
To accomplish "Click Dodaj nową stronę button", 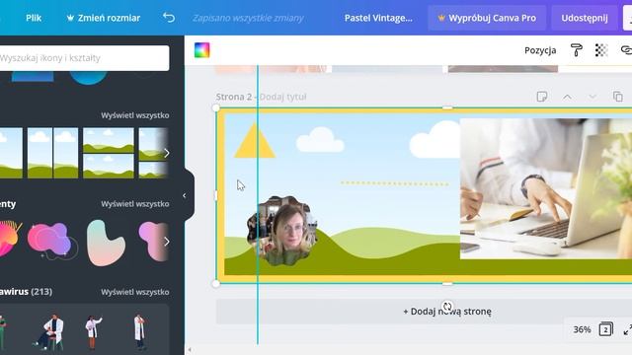I will (447, 312).
